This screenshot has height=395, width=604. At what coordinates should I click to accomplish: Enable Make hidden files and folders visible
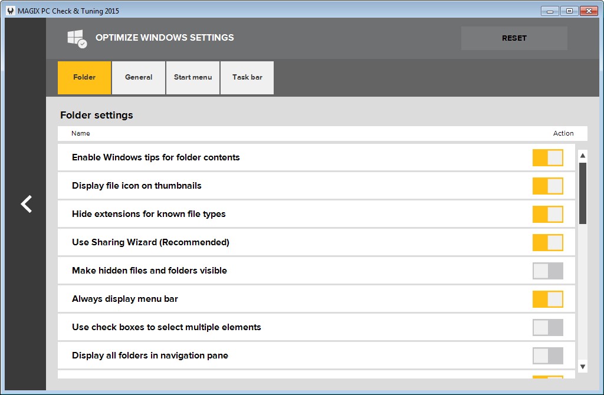[x=547, y=271]
